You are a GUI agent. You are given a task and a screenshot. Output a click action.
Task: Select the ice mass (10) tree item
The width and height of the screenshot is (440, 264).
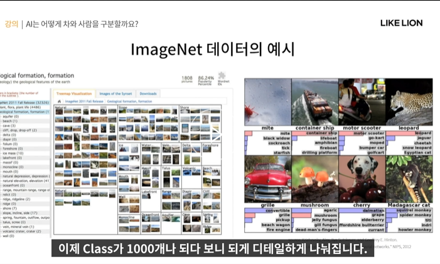[13, 153]
